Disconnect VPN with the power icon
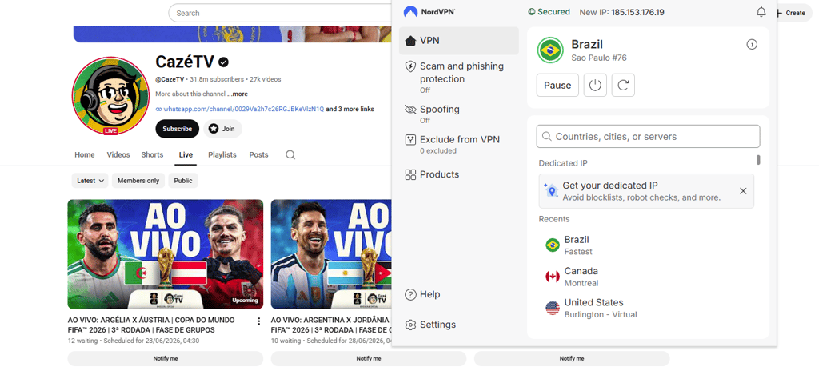The height and width of the screenshot is (375, 819). coord(595,85)
